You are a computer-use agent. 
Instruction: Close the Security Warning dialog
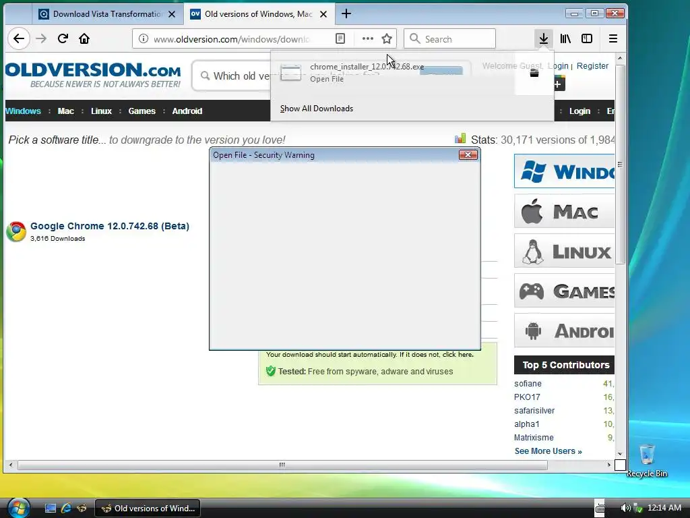[x=468, y=154]
